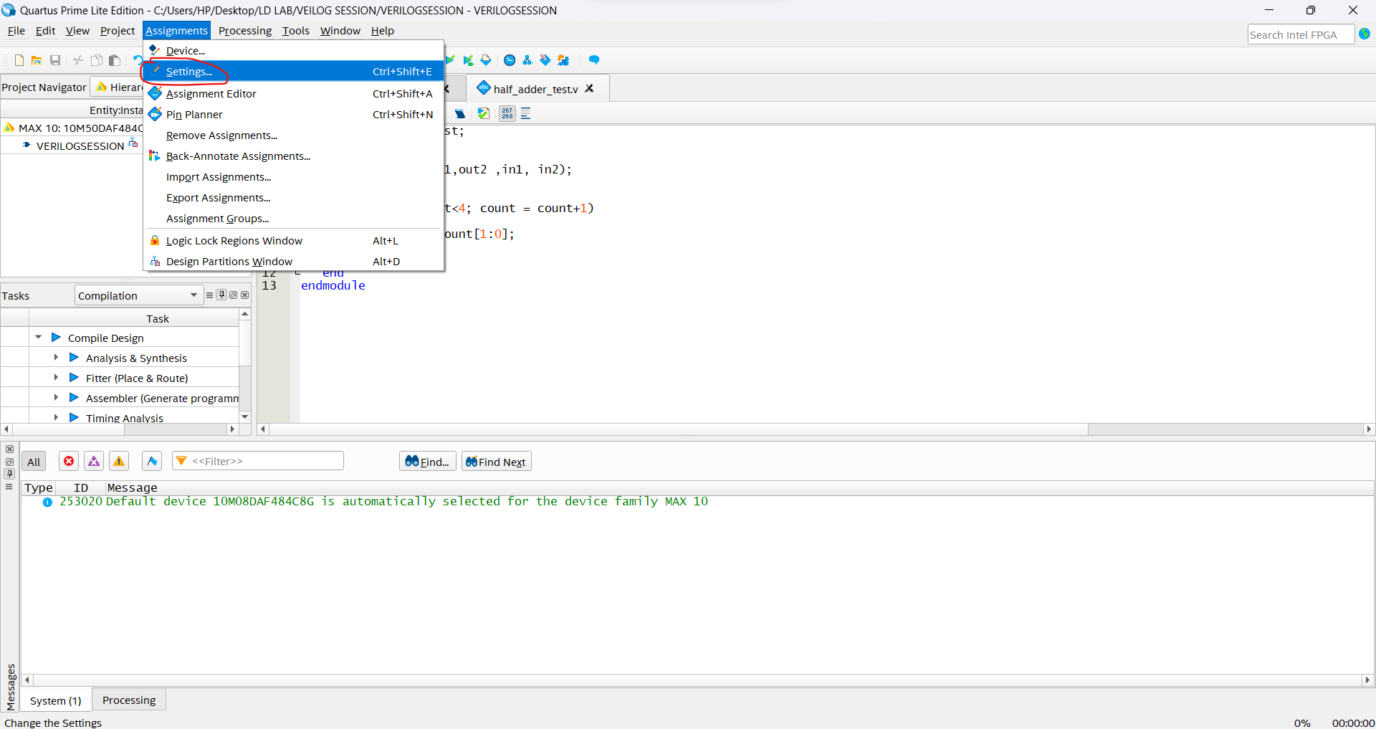
Task: Click the Intel globe icon near search
Action: 1365,34
